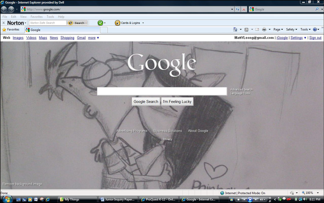324x203 pixels.
Task: Click the Word icon in Quick Launch
Action: tap(36, 200)
